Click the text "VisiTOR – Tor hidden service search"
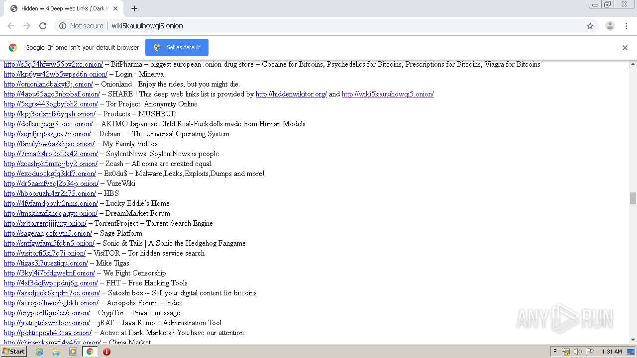The height and width of the screenshot is (358, 637). click(149, 253)
